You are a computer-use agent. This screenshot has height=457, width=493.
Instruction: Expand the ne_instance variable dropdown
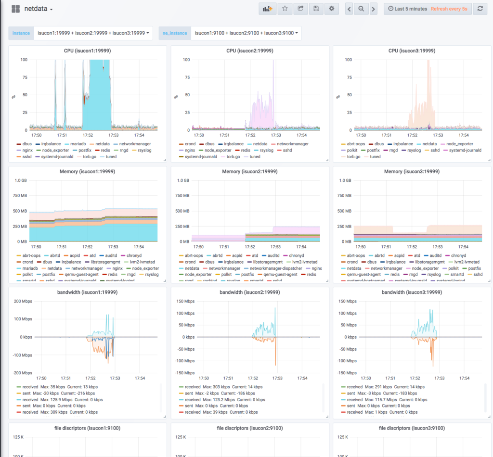pyautogui.click(x=246, y=33)
